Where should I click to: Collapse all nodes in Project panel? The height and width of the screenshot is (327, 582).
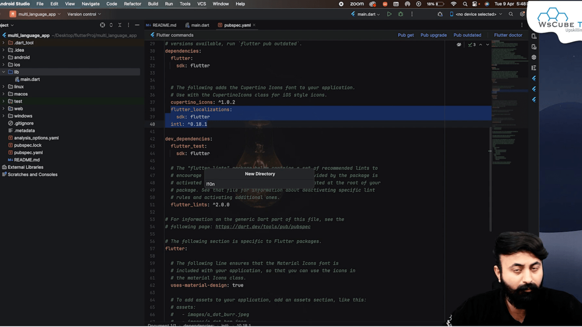[x=120, y=25]
